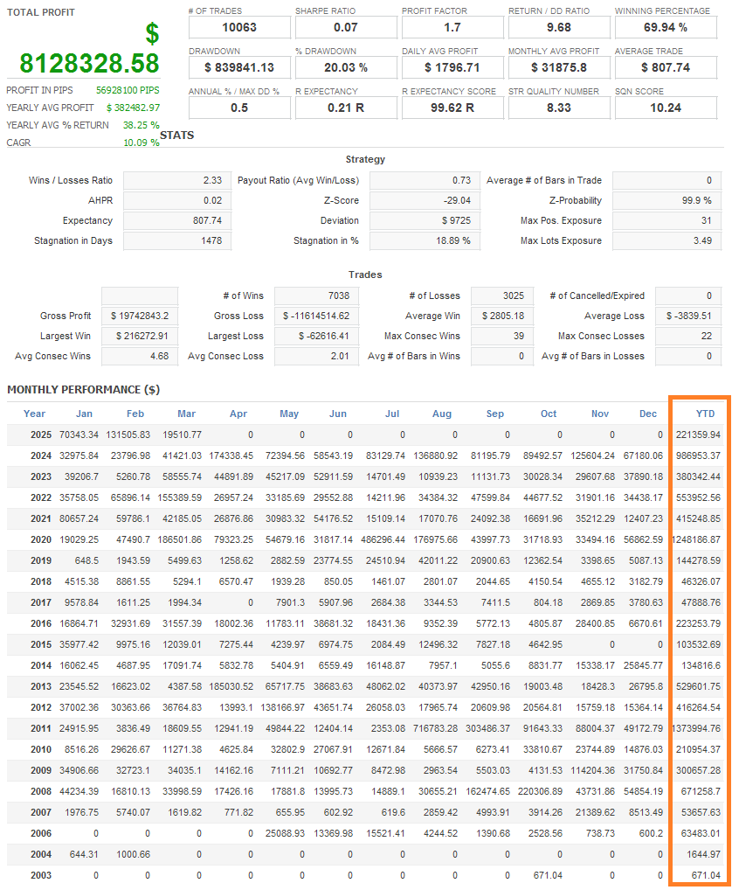Viewport: 732px width, 890px height.
Task: Click the Return / DD Ratio value 9.68
Action: click(559, 27)
